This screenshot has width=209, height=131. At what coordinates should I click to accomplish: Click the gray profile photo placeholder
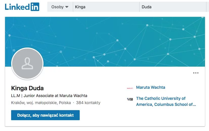[x=28, y=64]
